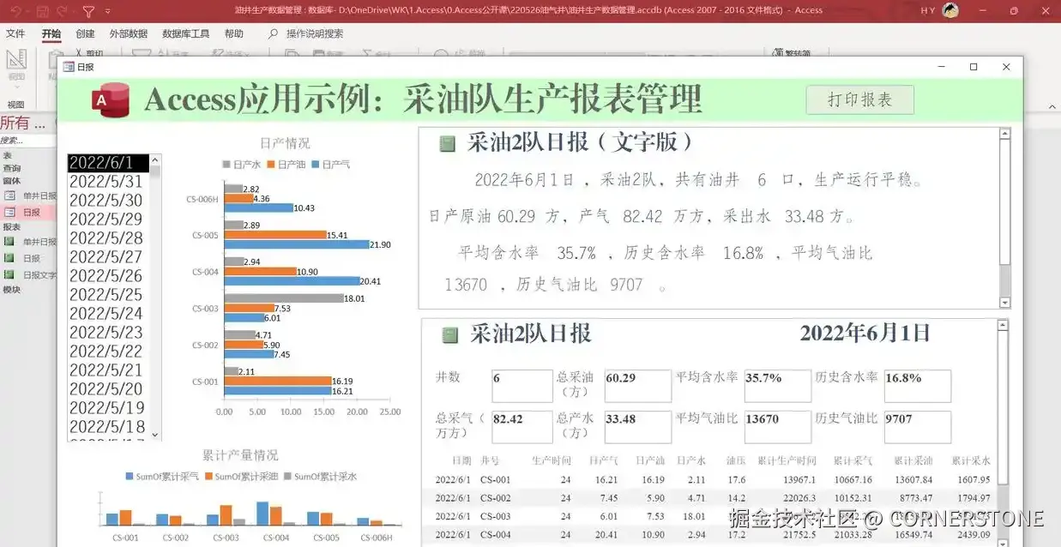
Task: Click the 平均气油比 field showing 13670
Action: pyautogui.click(x=778, y=427)
